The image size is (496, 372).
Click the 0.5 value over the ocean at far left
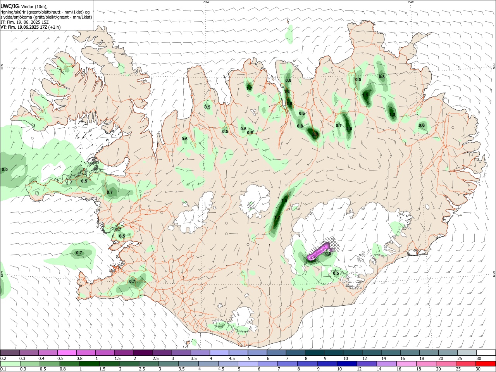[x=5, y=169]
